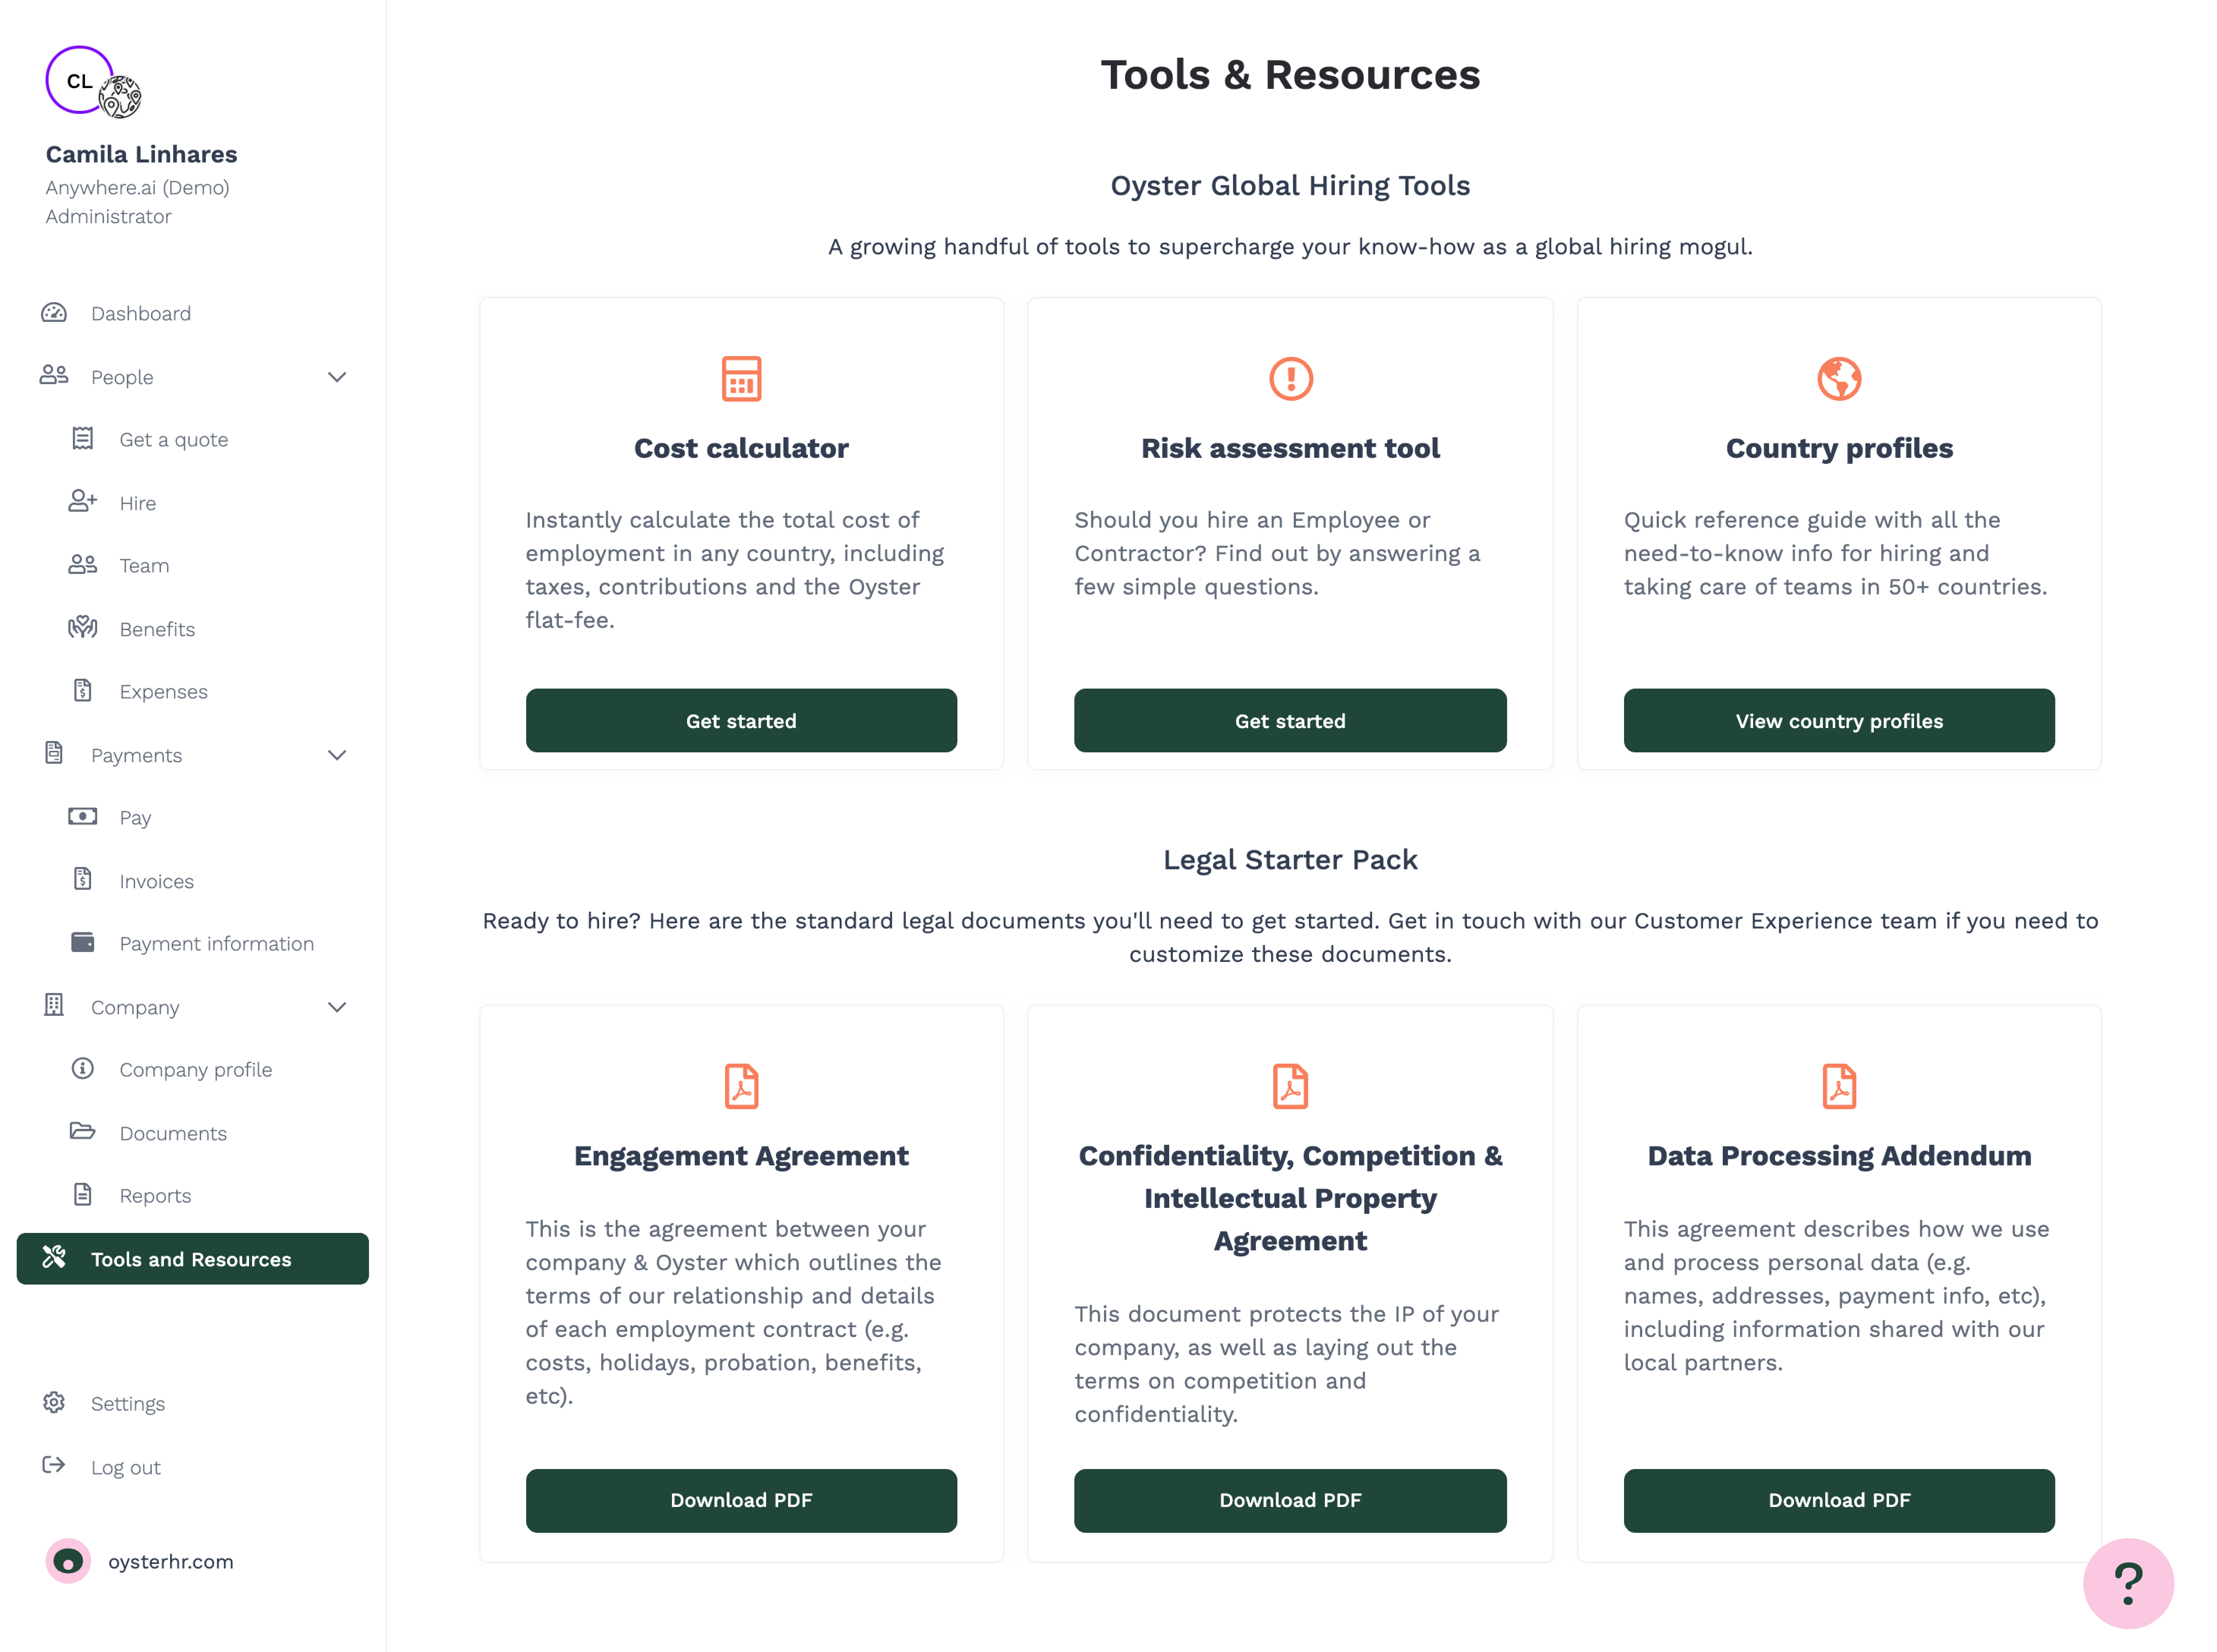Click the Dashboard gauge icon
The height and width of the screenshot is (1652, 2217).
[54, 313]
